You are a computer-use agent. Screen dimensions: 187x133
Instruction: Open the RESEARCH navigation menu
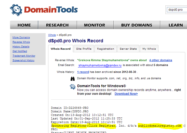(57, 25)
